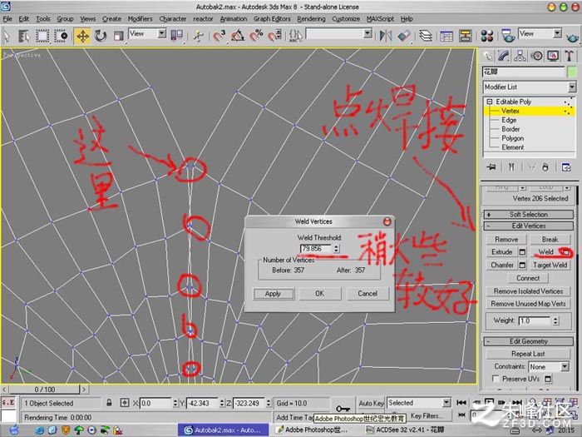582x437 pixels.
Task: Open the Constraints dropdown showing None
Action: pos(549,367)
